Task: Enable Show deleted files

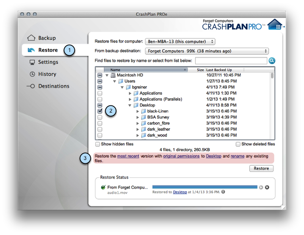Action: (238, 144)
